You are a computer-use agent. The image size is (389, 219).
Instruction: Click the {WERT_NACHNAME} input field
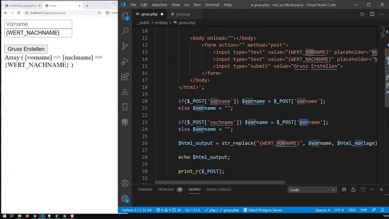point(38,33)
